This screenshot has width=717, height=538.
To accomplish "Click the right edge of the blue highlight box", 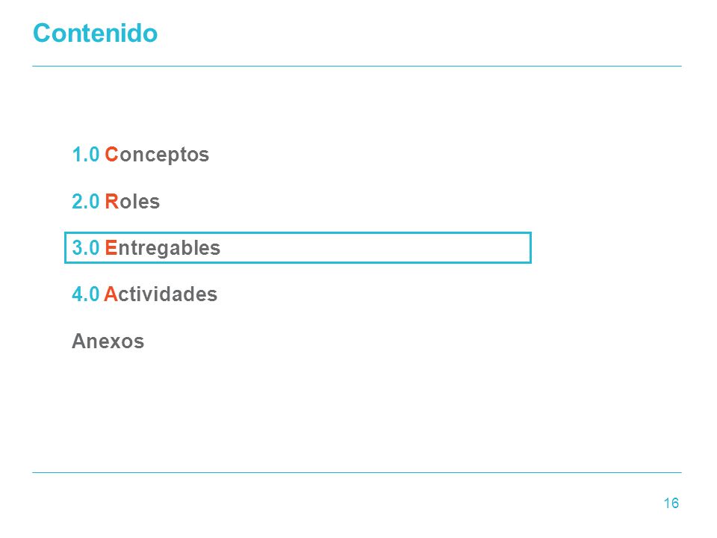I will [x=530, y=248].
